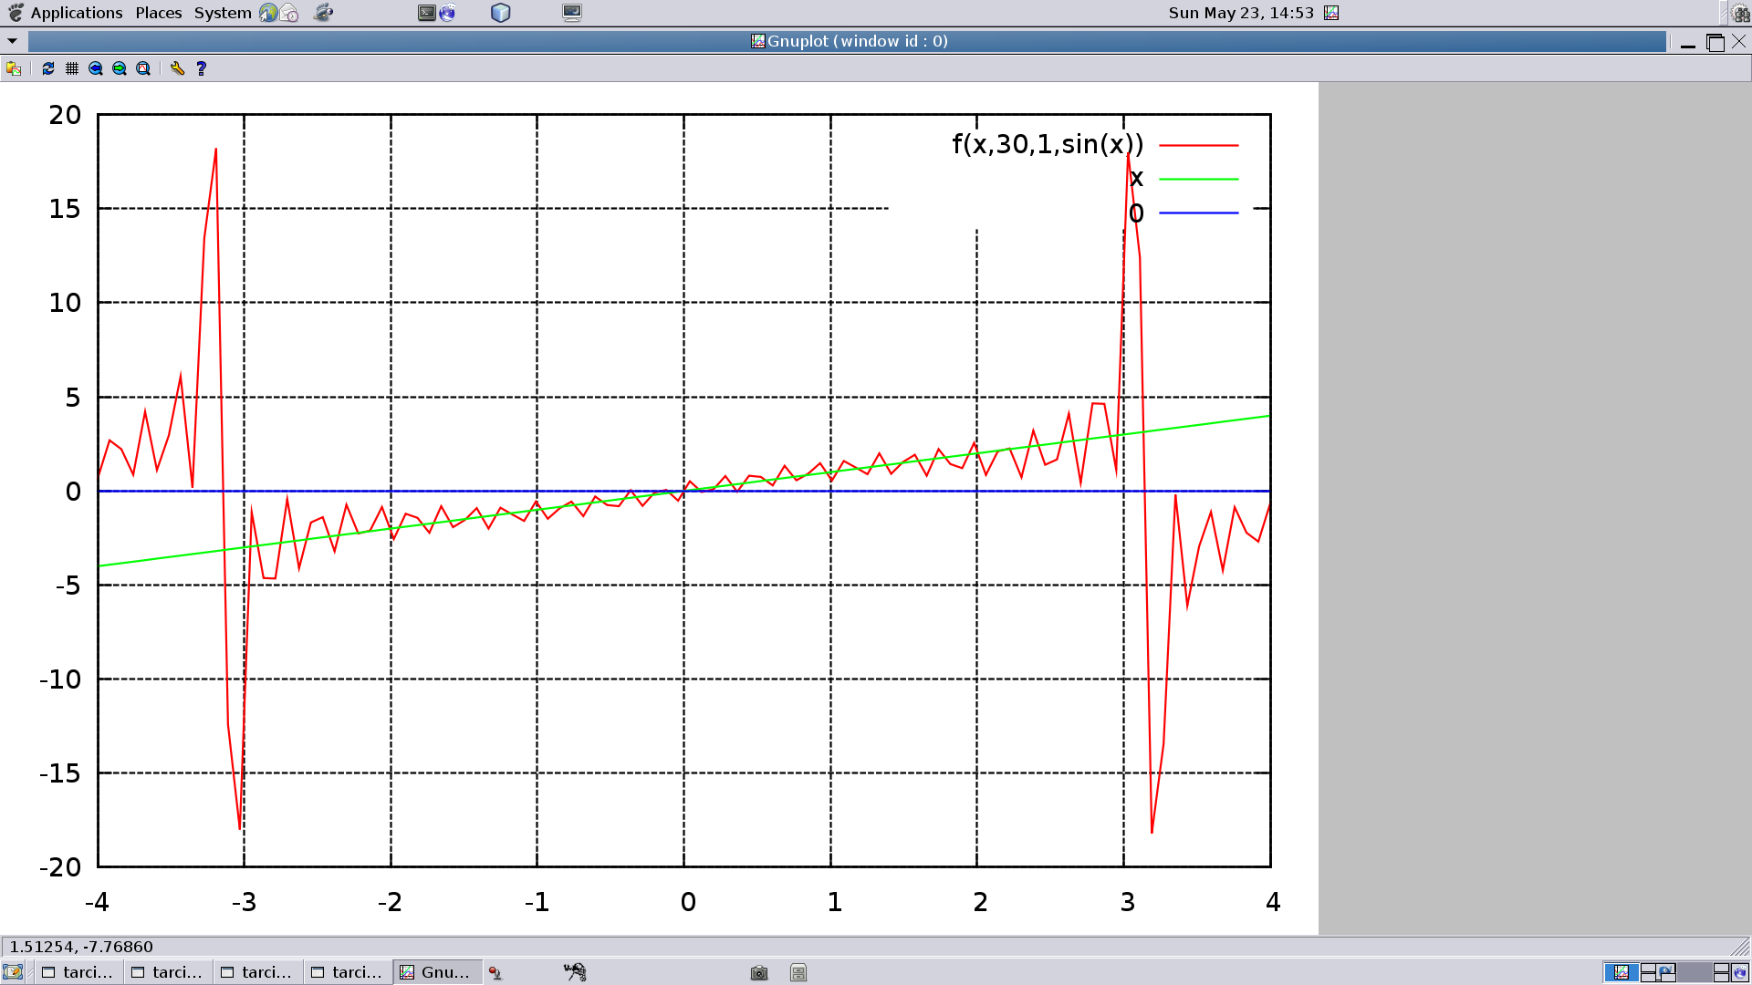Open the clock showing Sun May 23

tap(1241, 13)
